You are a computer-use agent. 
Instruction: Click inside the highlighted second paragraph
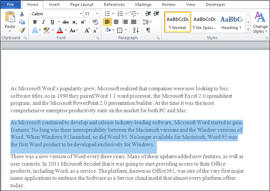[x=126, y=133]
